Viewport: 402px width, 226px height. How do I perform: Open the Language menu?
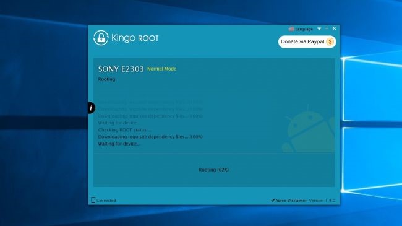click(x=304, y=29)
